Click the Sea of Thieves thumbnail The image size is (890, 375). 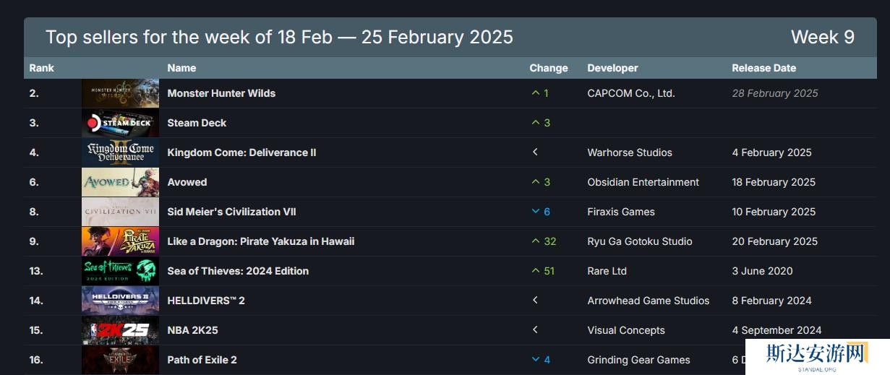coord(120,271)
